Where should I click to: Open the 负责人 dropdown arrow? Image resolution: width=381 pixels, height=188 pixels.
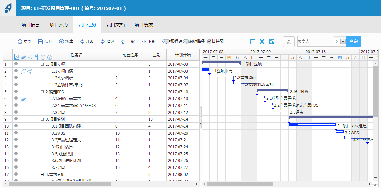(343, 42)
